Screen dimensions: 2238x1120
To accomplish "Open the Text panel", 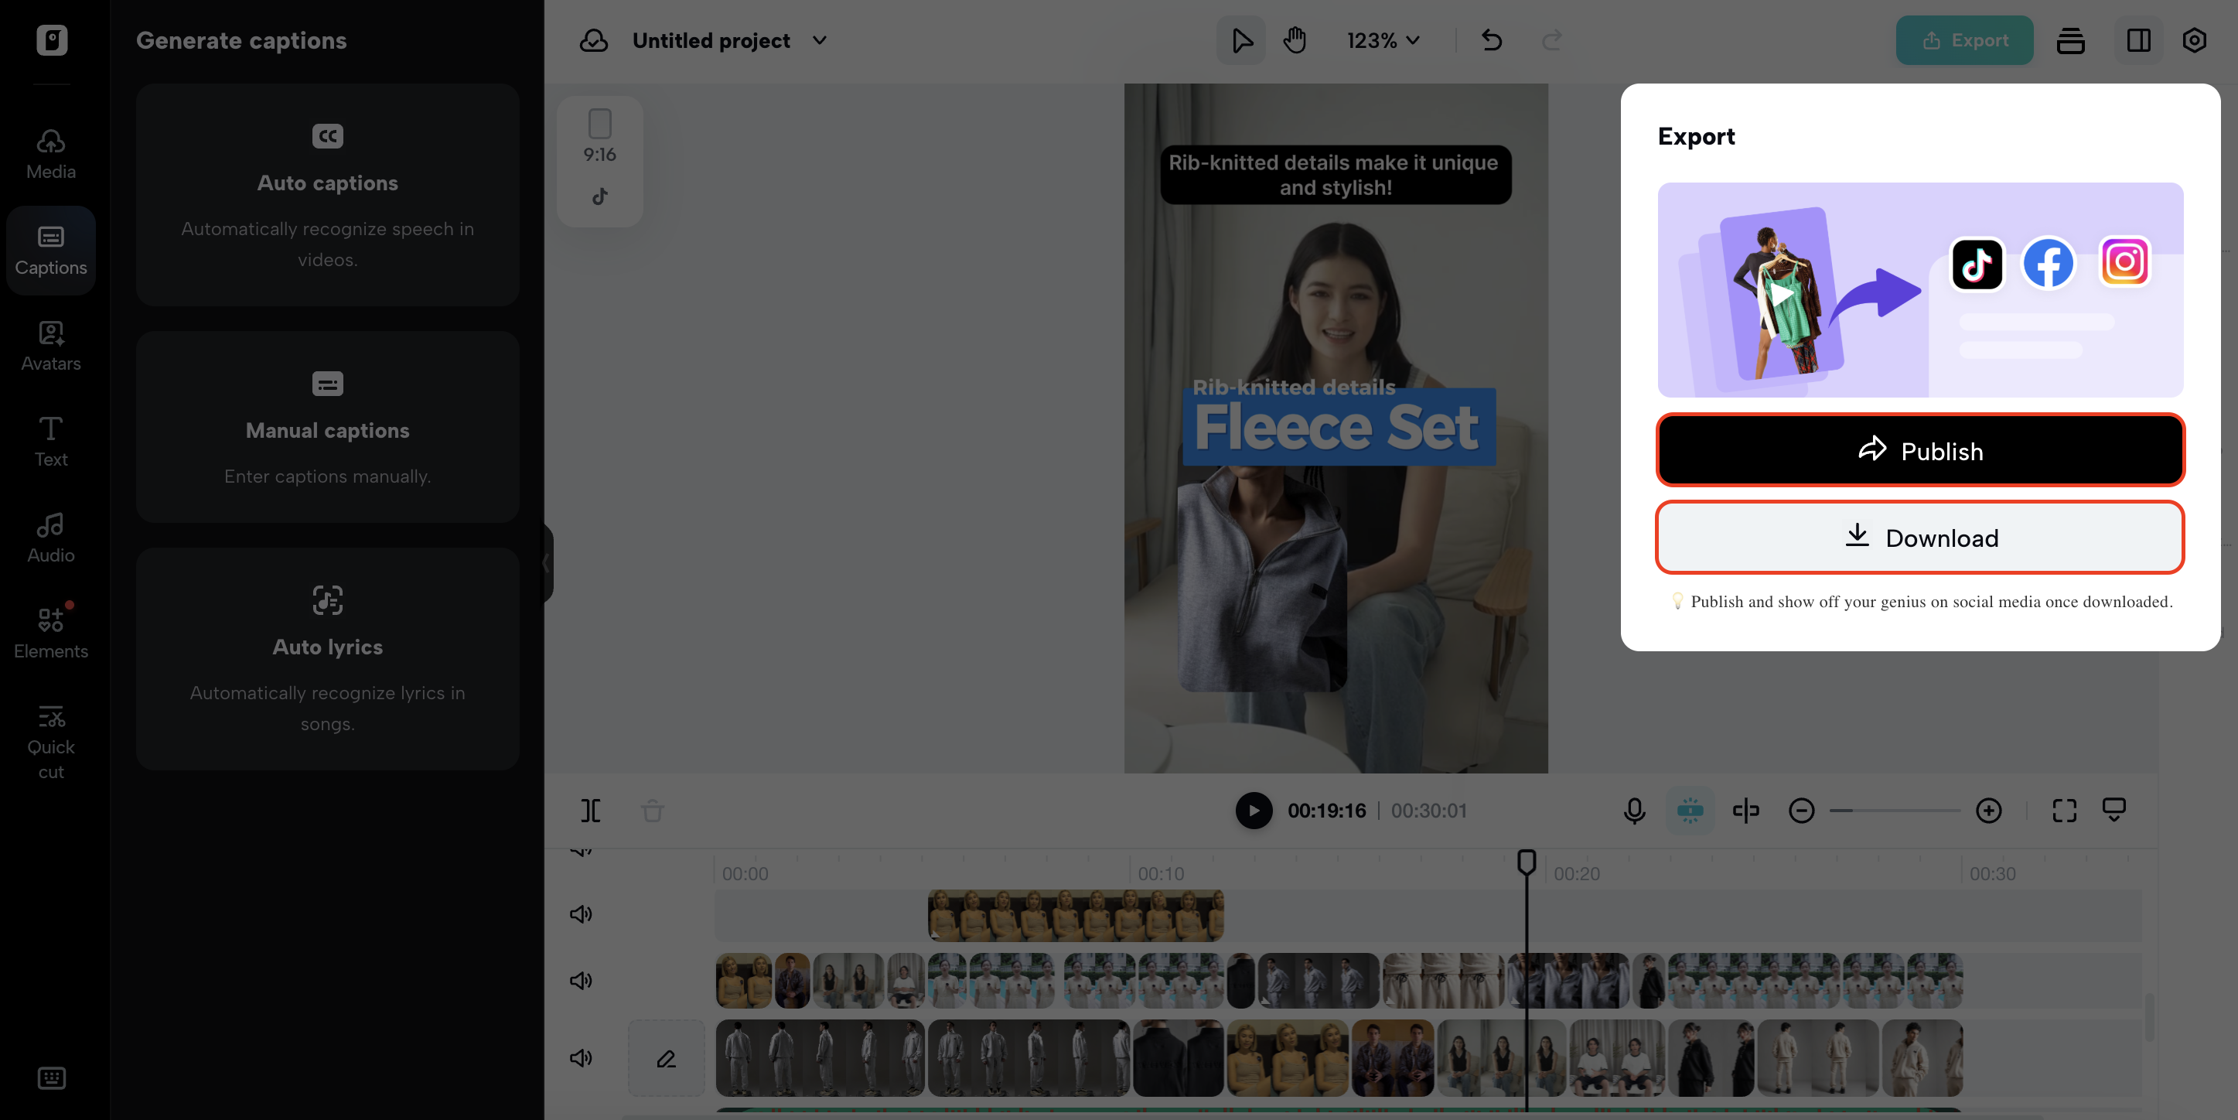I will [x=49, y=442].
